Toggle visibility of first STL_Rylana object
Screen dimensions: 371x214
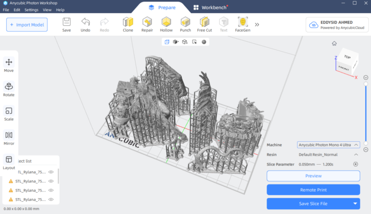coord(51,172)
